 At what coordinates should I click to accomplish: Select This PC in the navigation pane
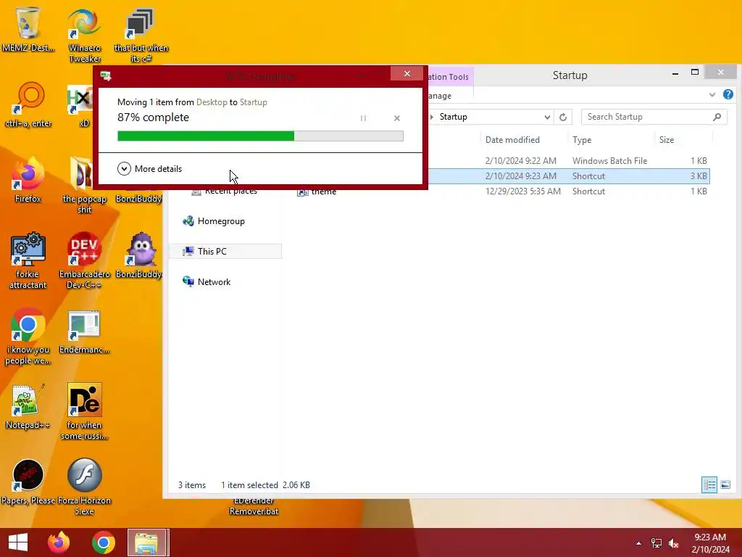click(225, 252)
